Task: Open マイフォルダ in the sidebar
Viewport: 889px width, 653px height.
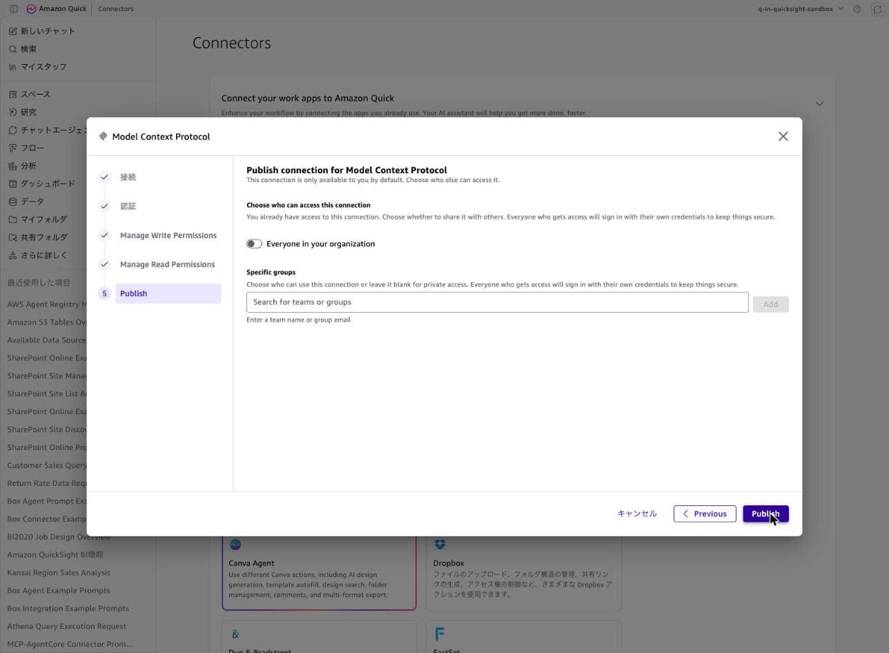Action: tap(38, 220)
